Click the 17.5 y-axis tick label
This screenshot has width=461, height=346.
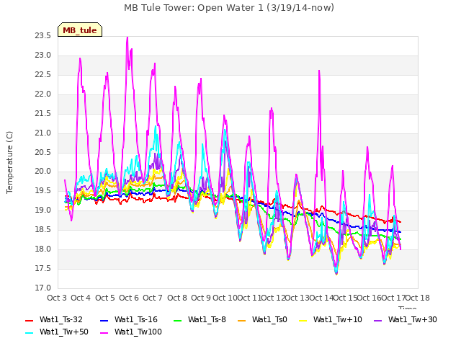[43, 268]
